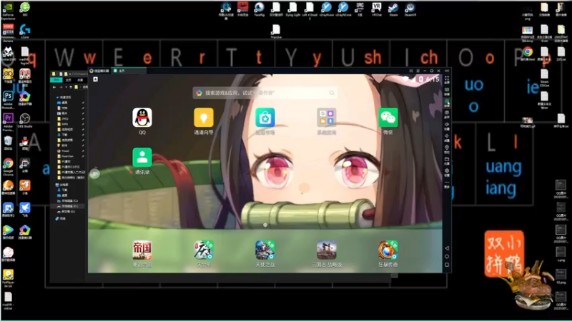
Task: Open PotPlayer 64 bit desktop shortcut
Action: tap(8, 278)
